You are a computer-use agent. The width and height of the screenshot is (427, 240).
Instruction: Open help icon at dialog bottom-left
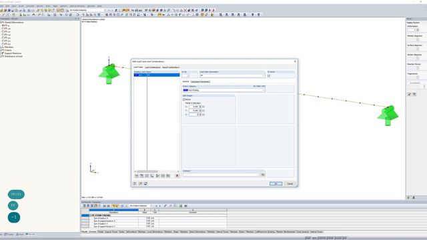135,184
